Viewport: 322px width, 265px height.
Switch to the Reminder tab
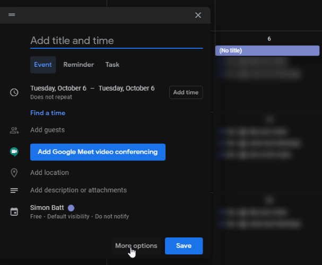coord(79,65)
